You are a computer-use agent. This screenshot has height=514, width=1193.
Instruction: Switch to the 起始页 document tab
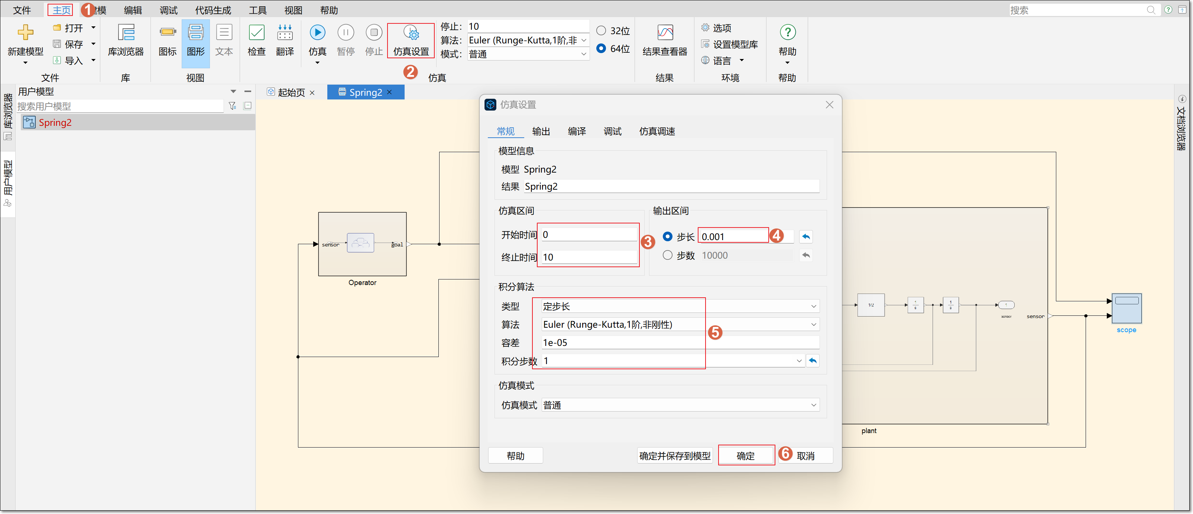click(291, 92)
